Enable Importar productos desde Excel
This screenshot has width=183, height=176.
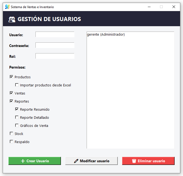tap(17, 85)
